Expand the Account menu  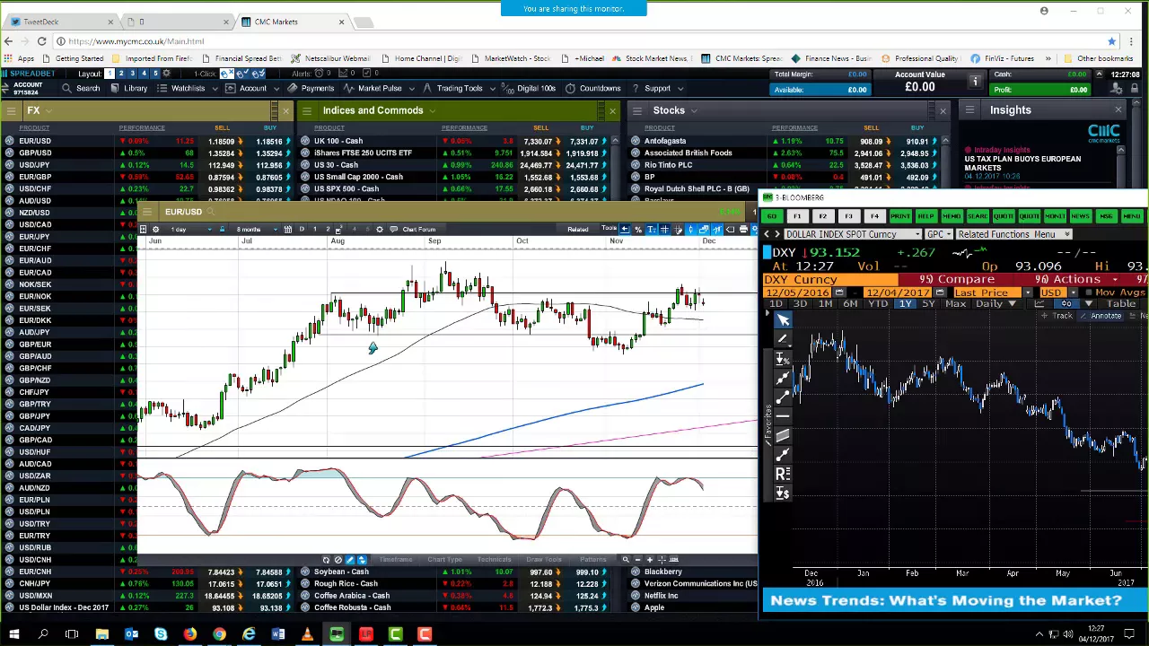(252, 88)
